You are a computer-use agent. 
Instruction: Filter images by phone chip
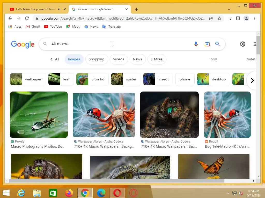(x=185, y=79)
